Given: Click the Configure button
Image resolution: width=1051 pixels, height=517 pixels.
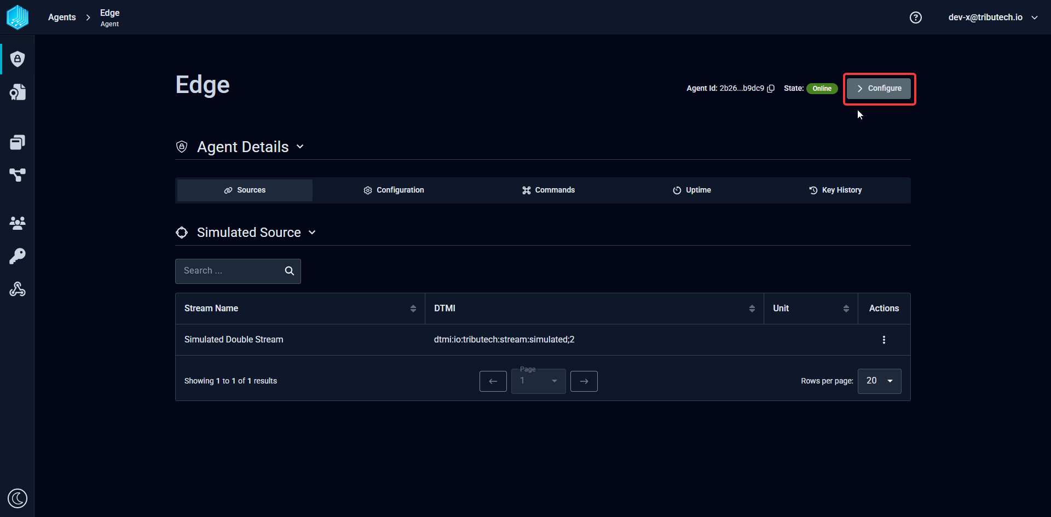Looking at the screenshot, I should (879, 89).
